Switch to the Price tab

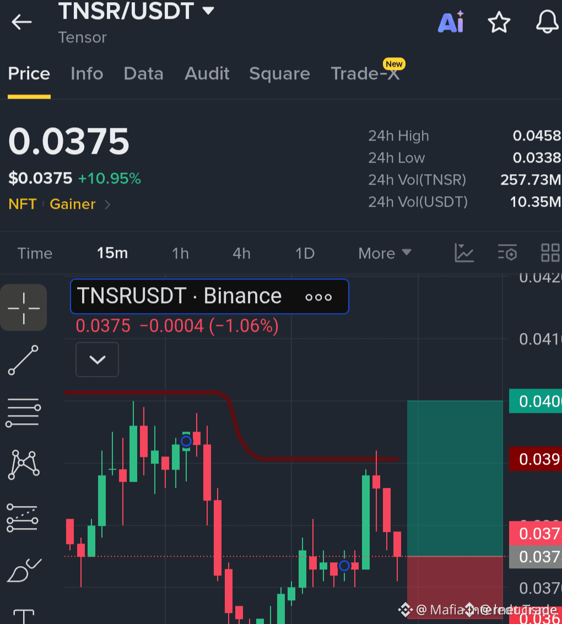click(29, 74)
